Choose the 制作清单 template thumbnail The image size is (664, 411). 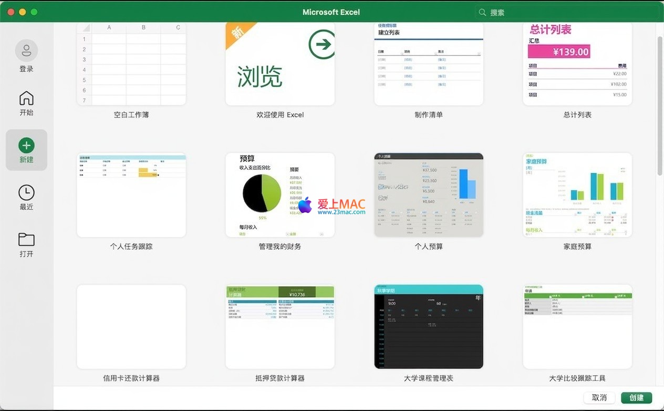(x=428, y=63)
